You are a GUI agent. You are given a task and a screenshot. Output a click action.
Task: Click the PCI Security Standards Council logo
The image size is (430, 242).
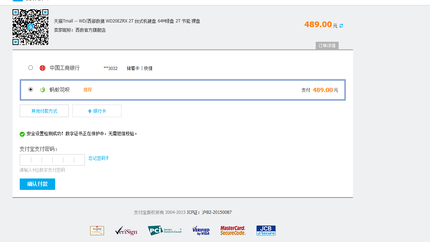[x=165, y=231]
